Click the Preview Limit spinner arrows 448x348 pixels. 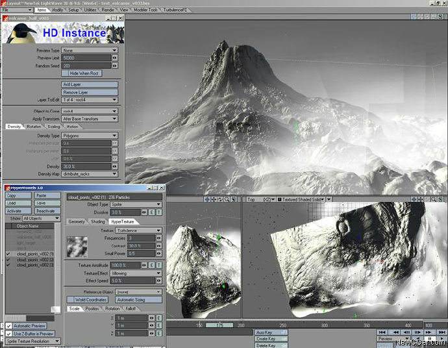pyautogui.click(x=115, y=58)
